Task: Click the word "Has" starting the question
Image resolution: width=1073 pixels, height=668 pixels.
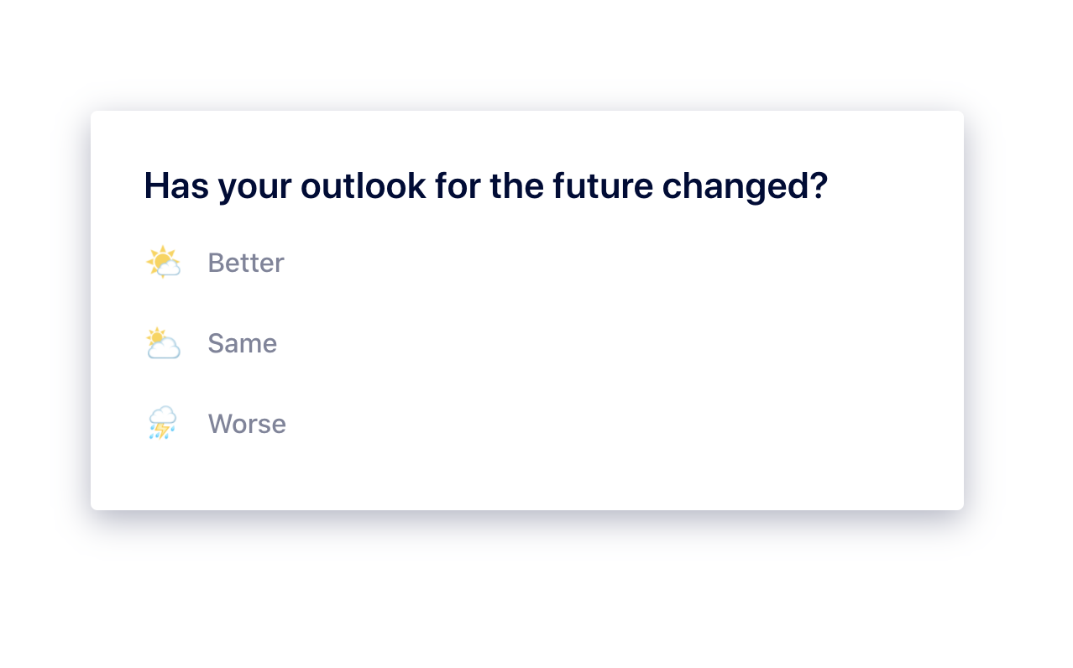Action: click(x=176, y=185)
